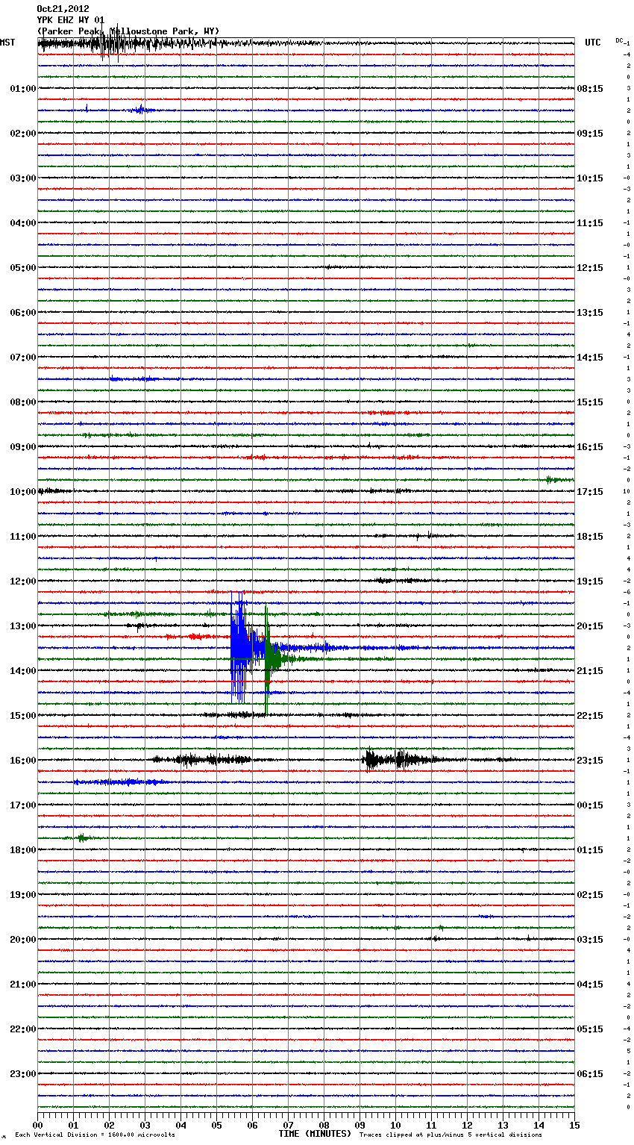Click the 20:15 UTC time label
The width and height of the screenshot is (634, 1145).
pos(590,626)
